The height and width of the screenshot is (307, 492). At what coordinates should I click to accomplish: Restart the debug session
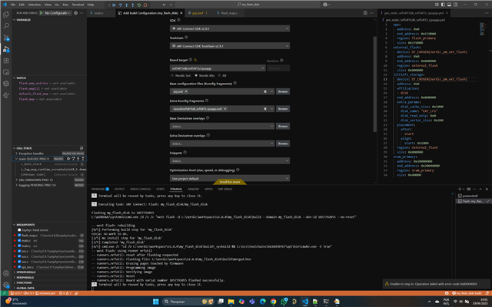tap(139, 5)
